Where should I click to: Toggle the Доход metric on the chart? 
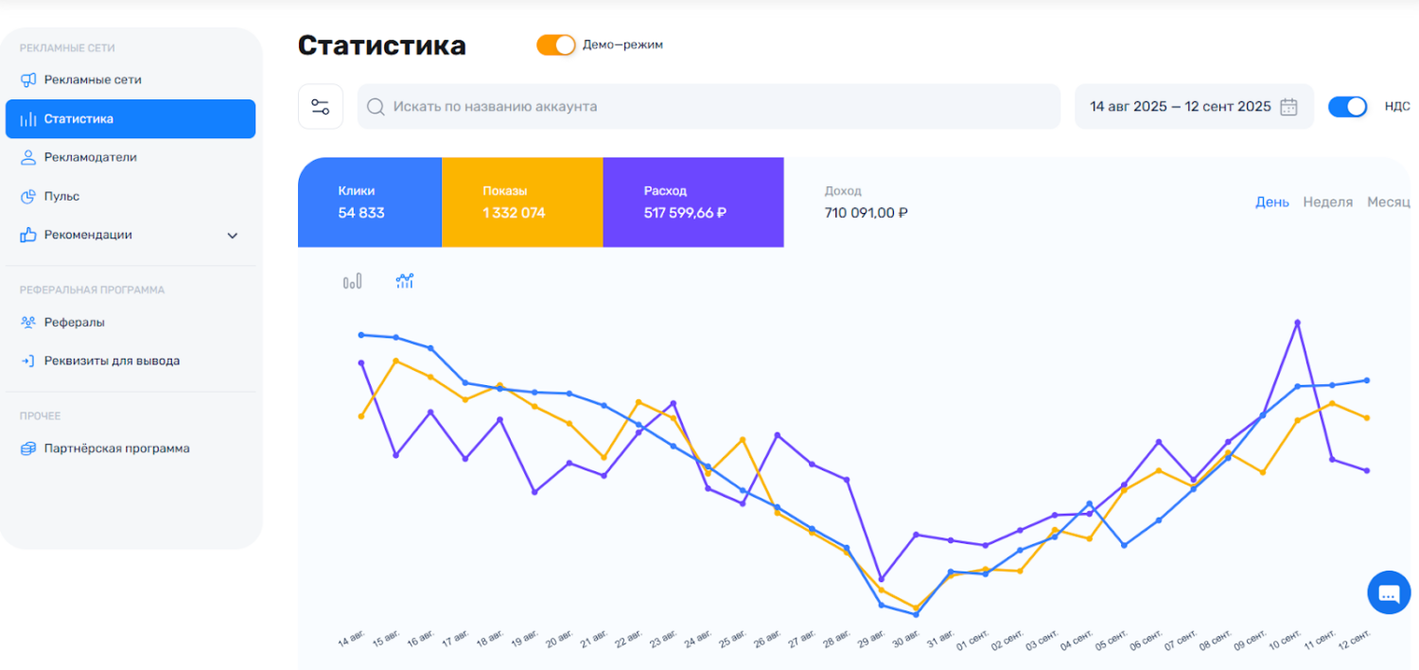(x=866, y=203)
